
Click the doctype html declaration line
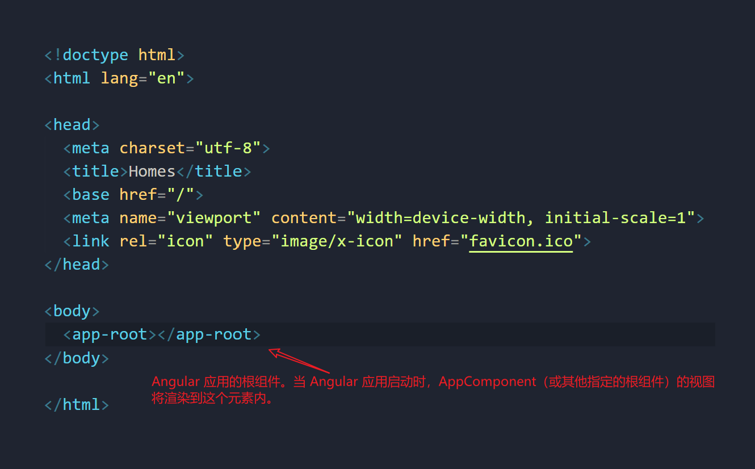[115, 55]
